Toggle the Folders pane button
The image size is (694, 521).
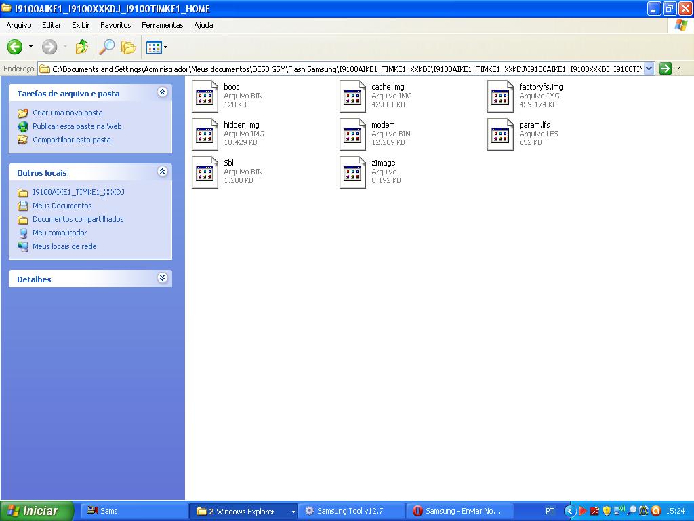(128, 47)
